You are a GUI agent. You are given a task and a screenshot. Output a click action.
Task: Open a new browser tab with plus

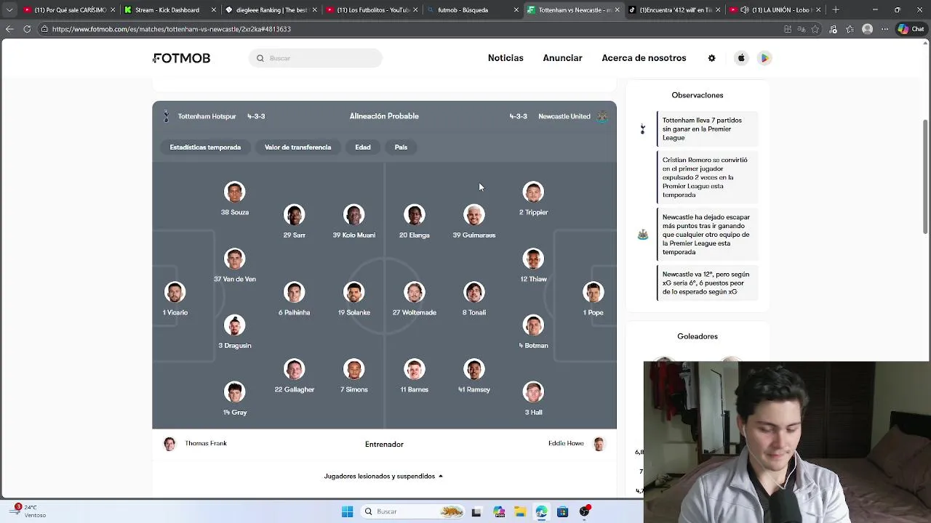click(x=836, y=10)
